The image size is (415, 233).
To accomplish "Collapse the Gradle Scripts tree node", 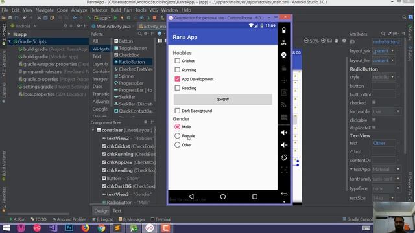I will coord(10,41).
